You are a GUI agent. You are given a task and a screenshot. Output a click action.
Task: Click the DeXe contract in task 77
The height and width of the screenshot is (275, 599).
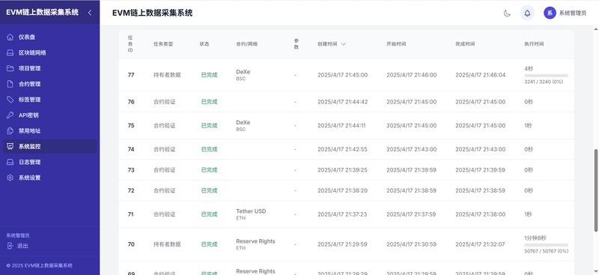(x=243, y=72)
